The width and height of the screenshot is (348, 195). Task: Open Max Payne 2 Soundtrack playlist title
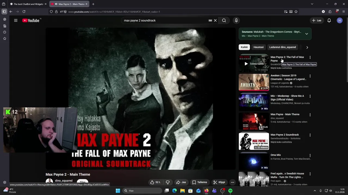(285, 135)
